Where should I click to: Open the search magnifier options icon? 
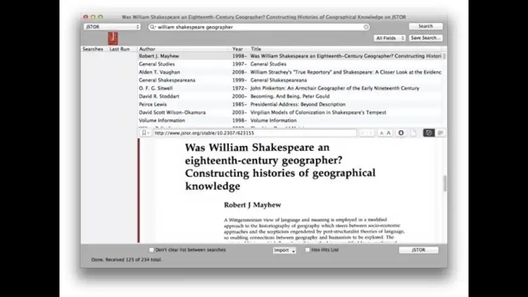(x=152, y=27)
